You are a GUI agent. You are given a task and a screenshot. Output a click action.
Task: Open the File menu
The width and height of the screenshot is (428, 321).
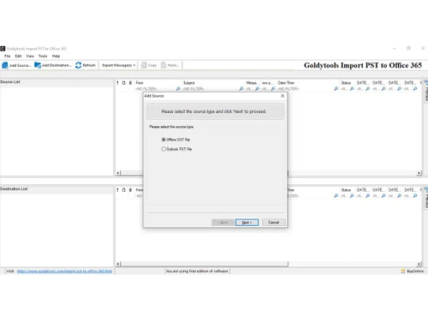(8, 56)
